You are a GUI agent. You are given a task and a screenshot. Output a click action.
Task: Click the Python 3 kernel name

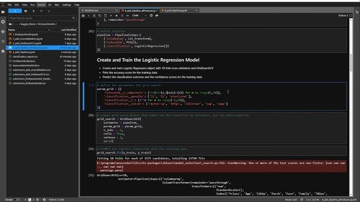point(343,16)
